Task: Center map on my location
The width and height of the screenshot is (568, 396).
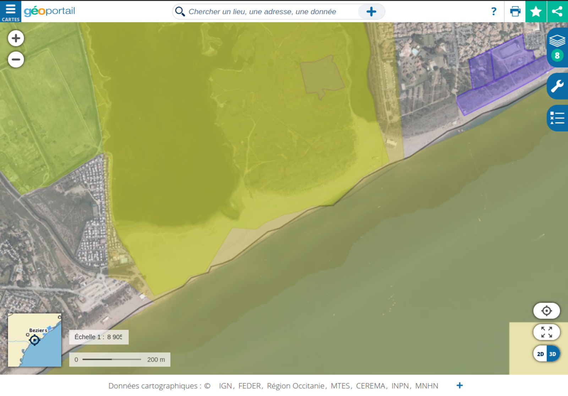Action: pos(546,311)
